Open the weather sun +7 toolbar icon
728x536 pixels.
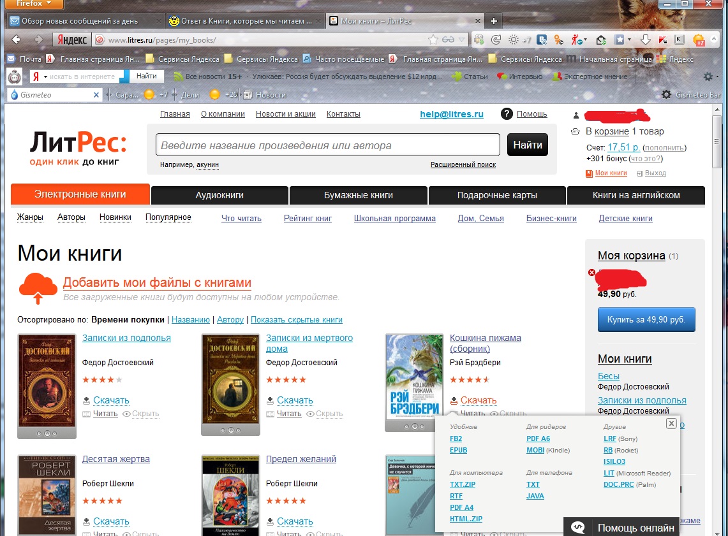point(519,40)
